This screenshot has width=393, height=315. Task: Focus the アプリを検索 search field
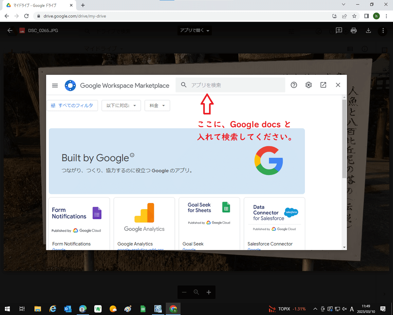[x=231, y=85]
